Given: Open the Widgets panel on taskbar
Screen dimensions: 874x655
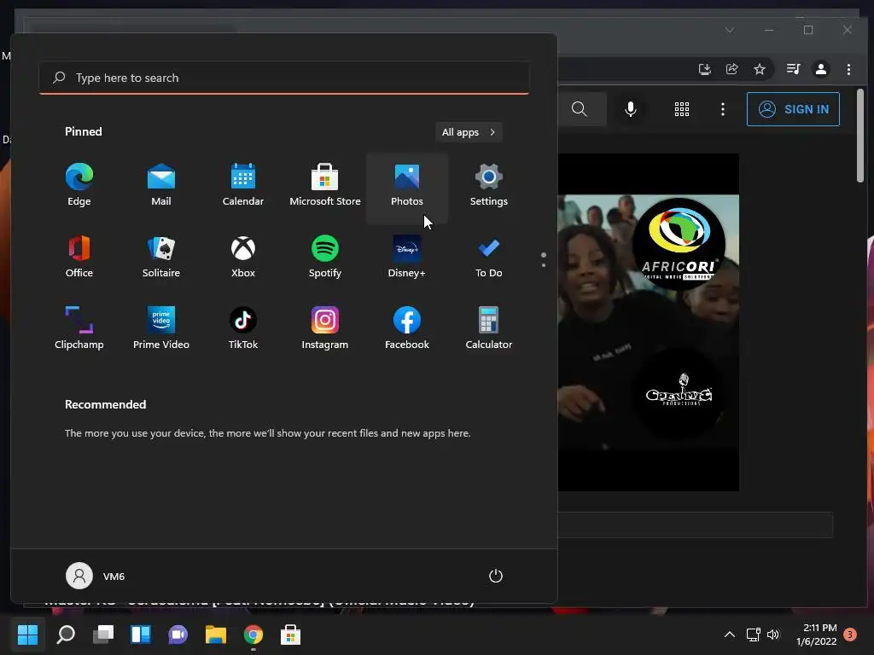Looking at the screenshot, I should click(141, 635).
